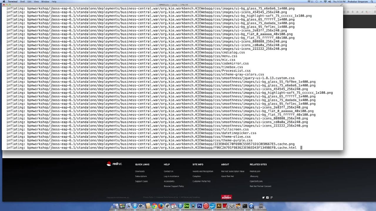Open the Window menu

[45, 2]
